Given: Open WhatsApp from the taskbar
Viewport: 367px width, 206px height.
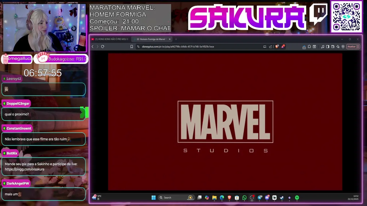Looking at the screenshot, I should 244,198.
